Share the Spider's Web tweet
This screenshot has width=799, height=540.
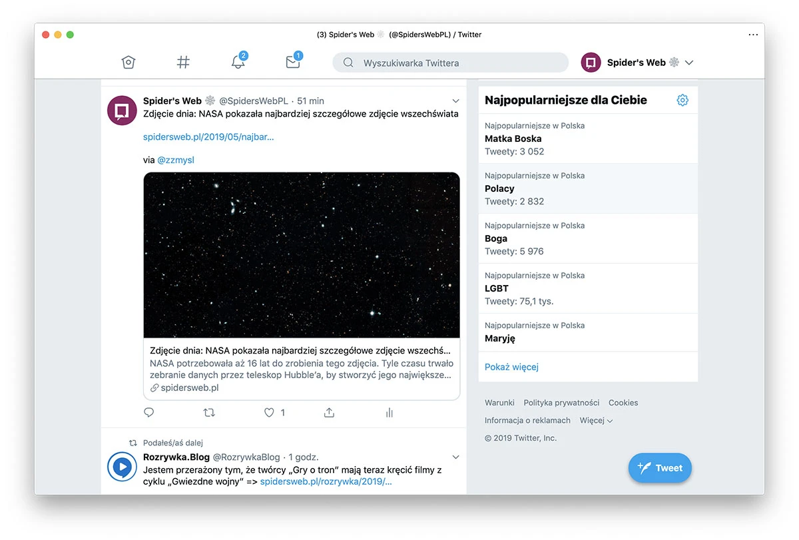coord(329,413)
